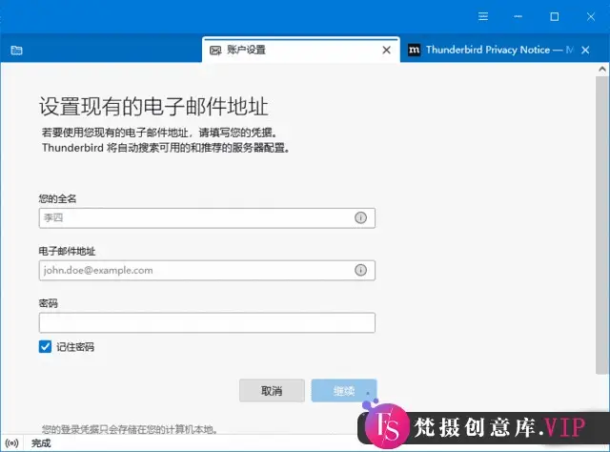Click the 密码 password field
This screenshot has width=610, height=452.
point(207,322)
